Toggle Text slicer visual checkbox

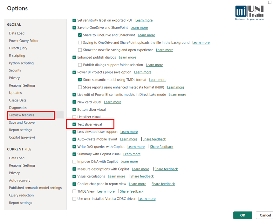pyautogui.click(x=74, y=124)
